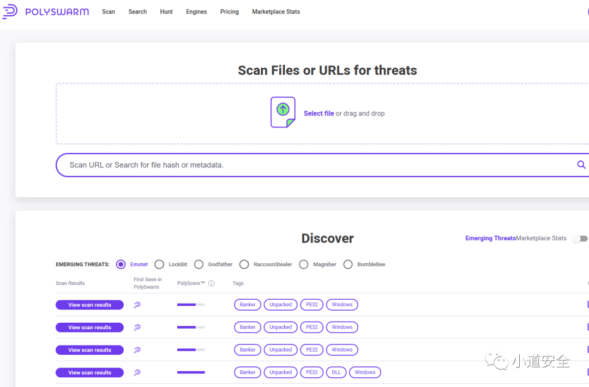This screenshot has height=387, width=589.
Task: Click the Tags column header
Action: (x=238, y=283)
